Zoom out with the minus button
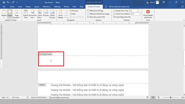The image size is (185, 104). tap(163, 97)
